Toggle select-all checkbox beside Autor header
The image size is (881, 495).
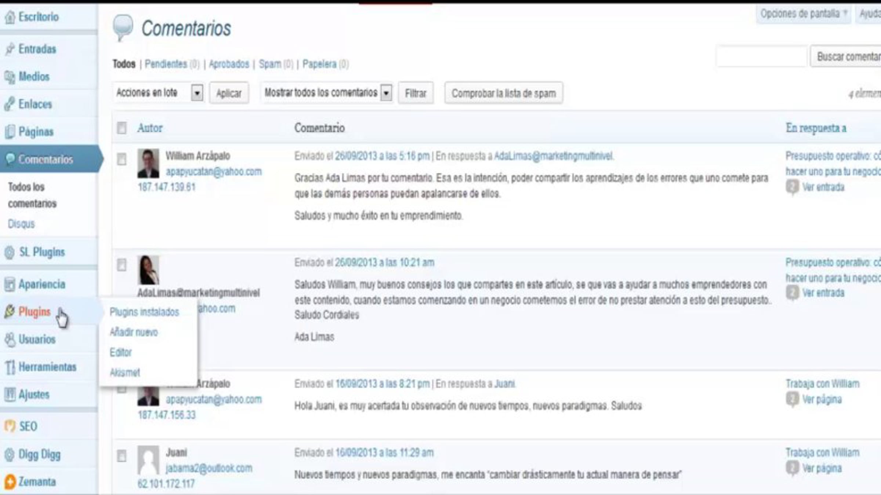pos(122,128)
